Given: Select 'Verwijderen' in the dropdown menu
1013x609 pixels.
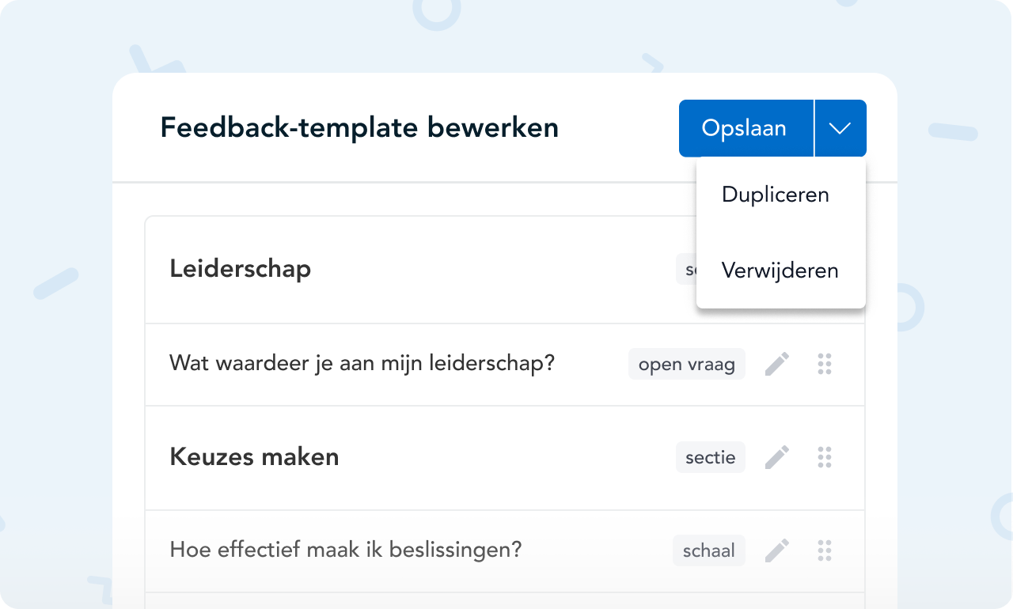Looking at the screenshot, I should coord(780,270).
